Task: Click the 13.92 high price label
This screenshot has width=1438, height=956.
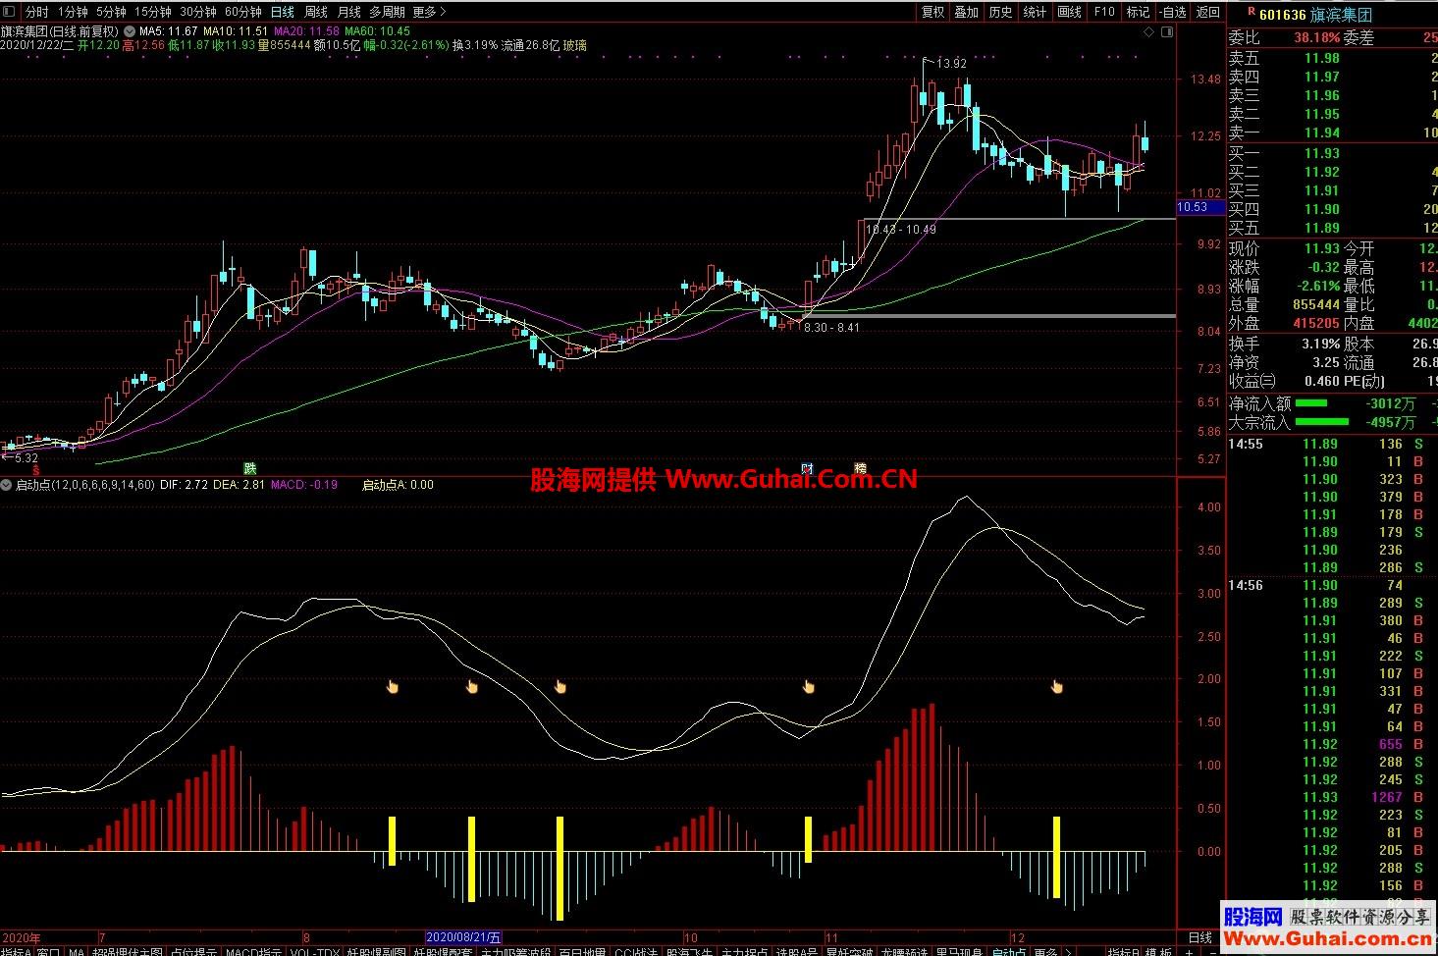Action: tap(951, 64)
